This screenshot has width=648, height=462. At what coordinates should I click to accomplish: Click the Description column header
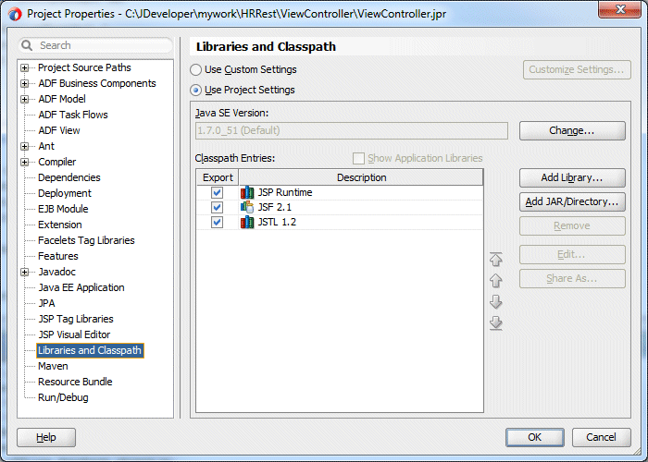tap(361, 177)
